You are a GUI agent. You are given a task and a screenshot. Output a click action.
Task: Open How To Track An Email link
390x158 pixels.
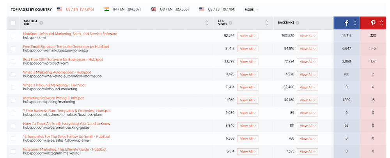coord(67,124)
